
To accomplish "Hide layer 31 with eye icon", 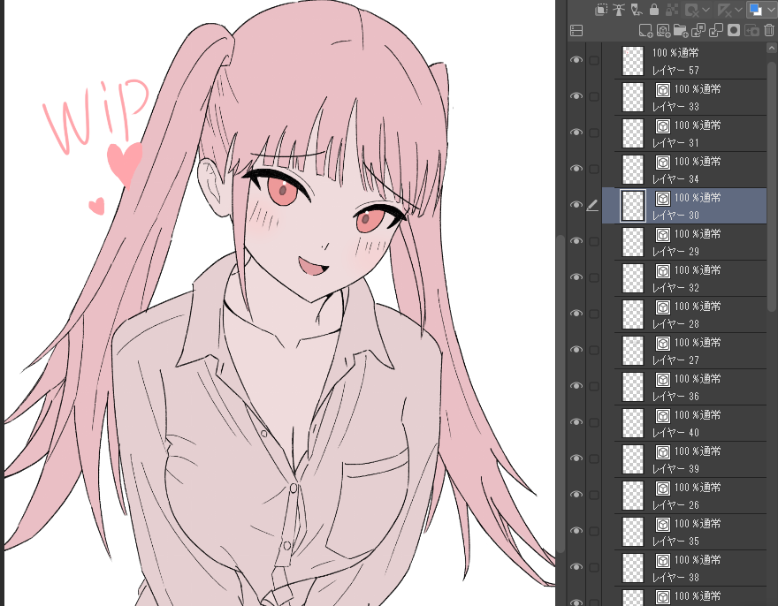I will [576, 133].
